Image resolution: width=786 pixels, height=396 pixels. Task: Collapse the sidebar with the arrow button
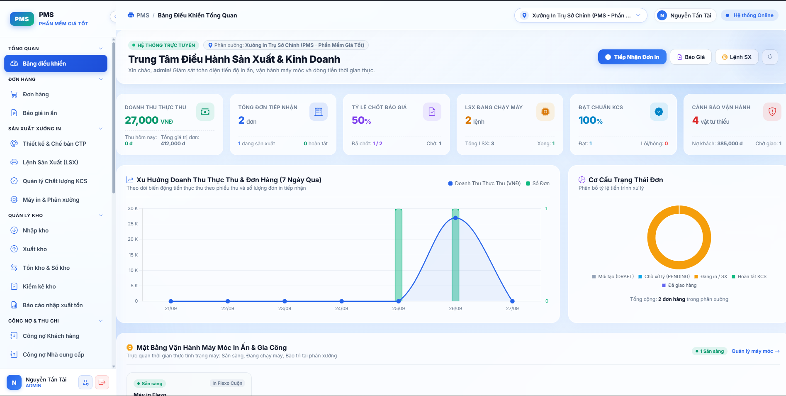coord(115,17)
